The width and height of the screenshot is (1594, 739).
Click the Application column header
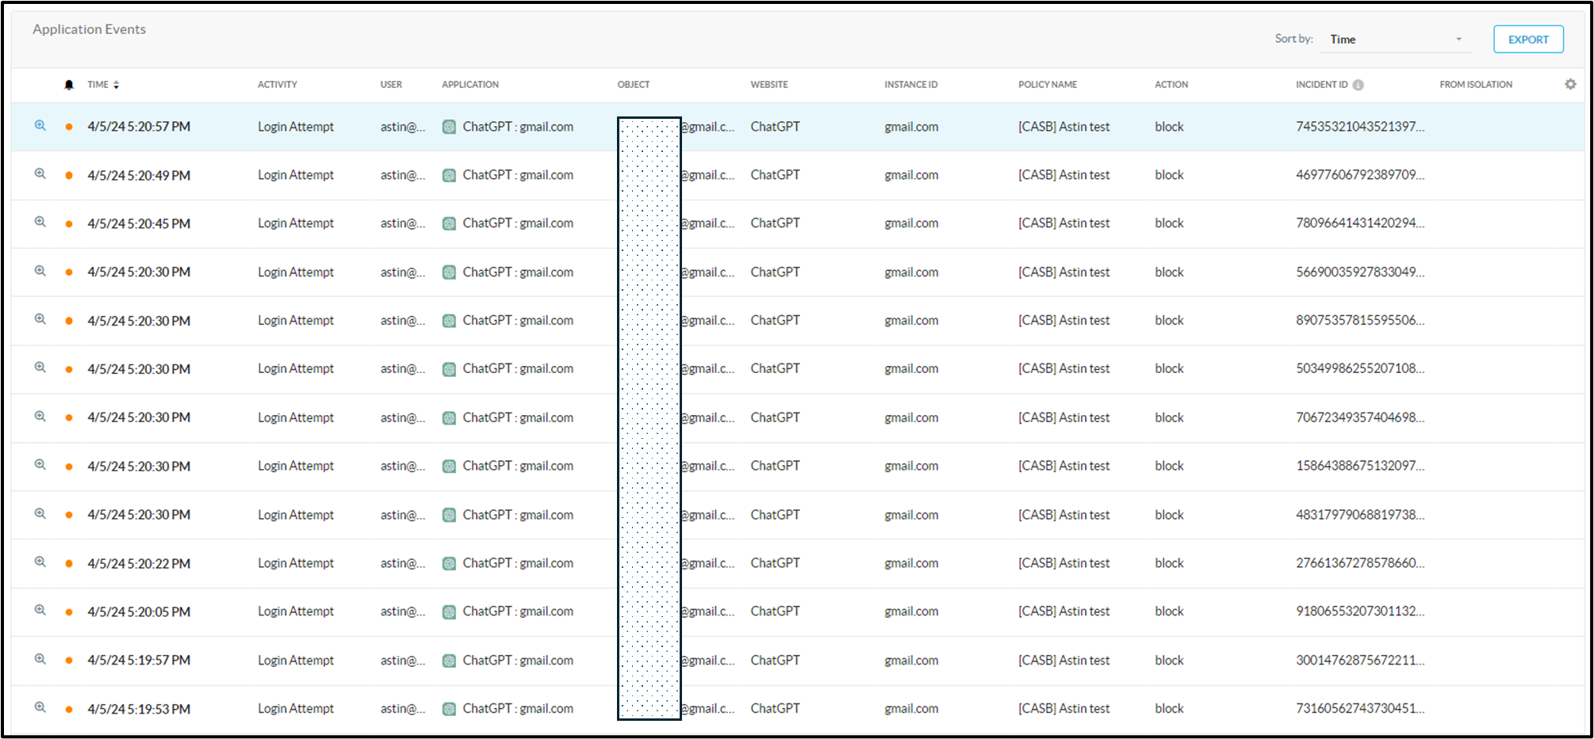point(470,85)
